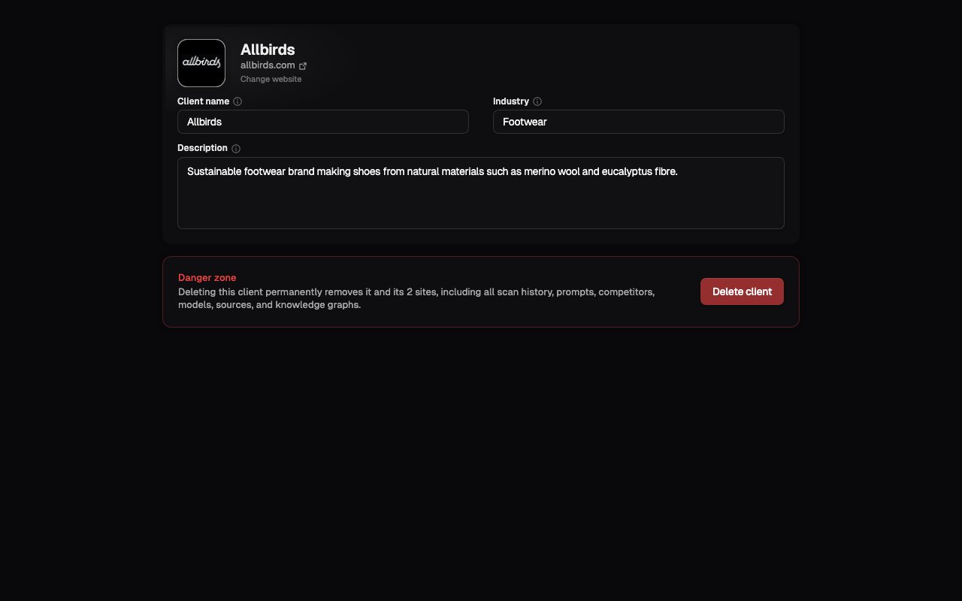Focus the Client name input field
This screenshot has height=601, width=962.
tap(323, 122)
